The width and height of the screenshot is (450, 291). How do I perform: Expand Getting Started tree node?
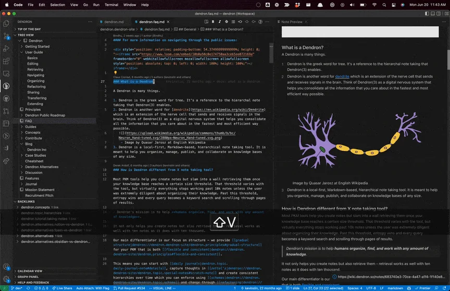(x=22, y=46)
